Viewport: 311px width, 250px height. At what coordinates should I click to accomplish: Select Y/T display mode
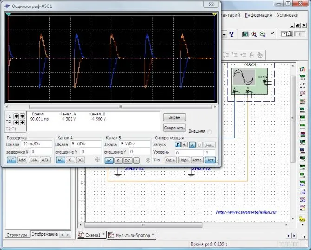(x=12, y=160)
